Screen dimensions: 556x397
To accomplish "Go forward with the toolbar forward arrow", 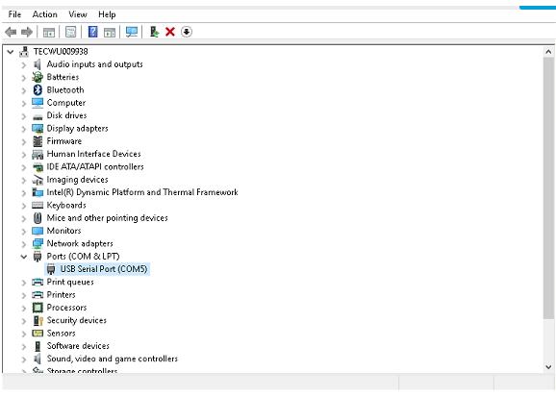I will (x=27, y=33).
